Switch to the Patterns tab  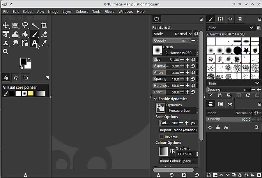tap(220, 19)
